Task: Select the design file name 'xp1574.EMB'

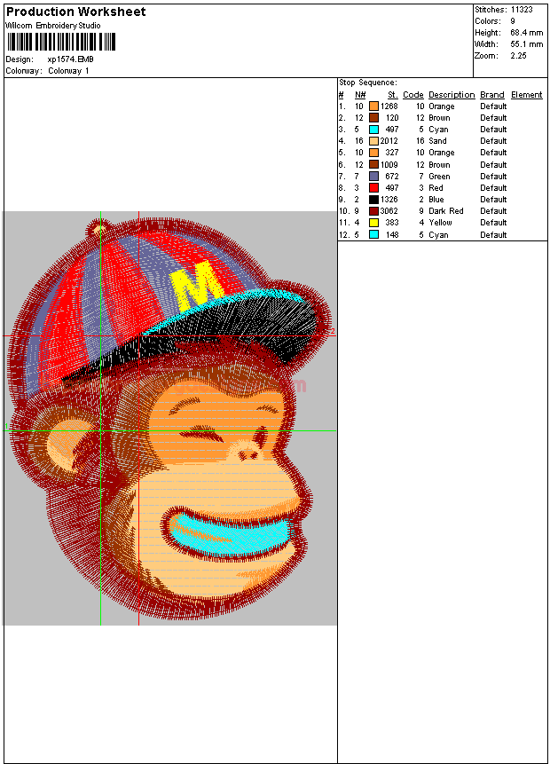Action: click(x=71, y=59)
